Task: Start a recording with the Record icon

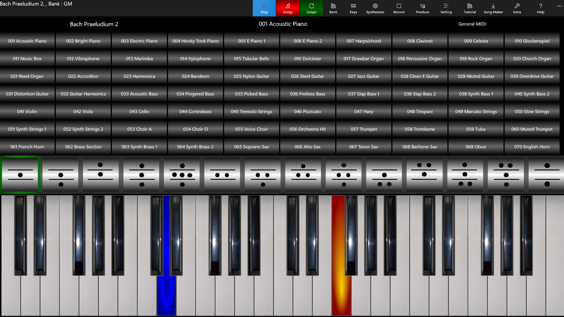Action: (399, 8)
